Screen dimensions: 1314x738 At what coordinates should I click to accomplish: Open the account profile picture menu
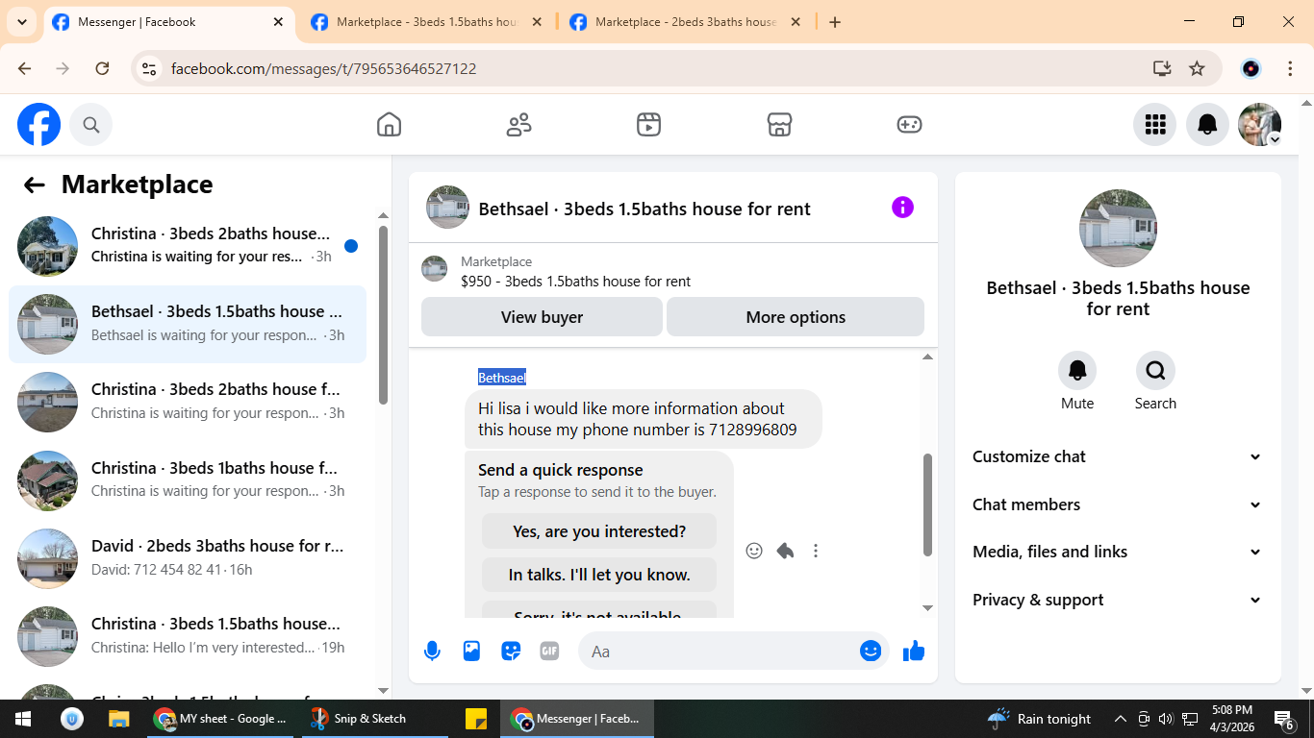1259,125
